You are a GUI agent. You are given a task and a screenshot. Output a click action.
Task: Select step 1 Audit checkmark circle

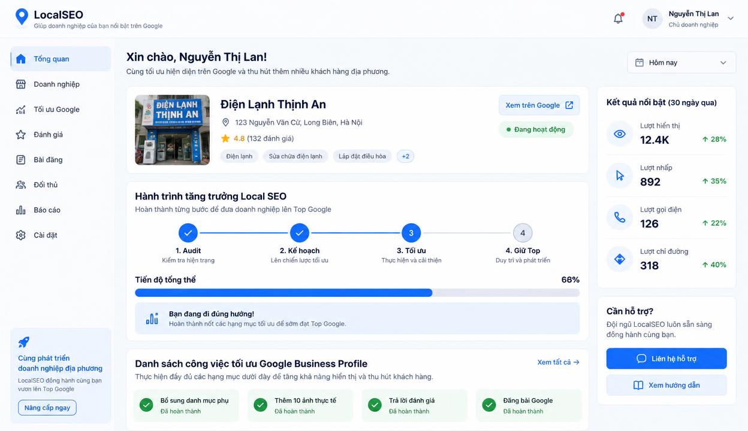188,233
